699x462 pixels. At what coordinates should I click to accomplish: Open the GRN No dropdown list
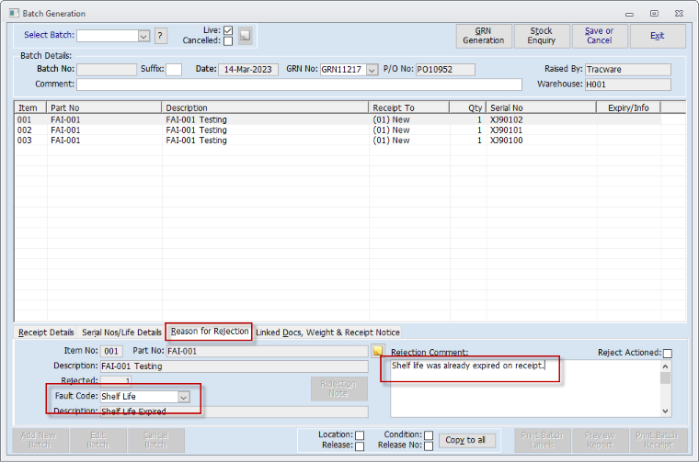click(x=372, y=70)
